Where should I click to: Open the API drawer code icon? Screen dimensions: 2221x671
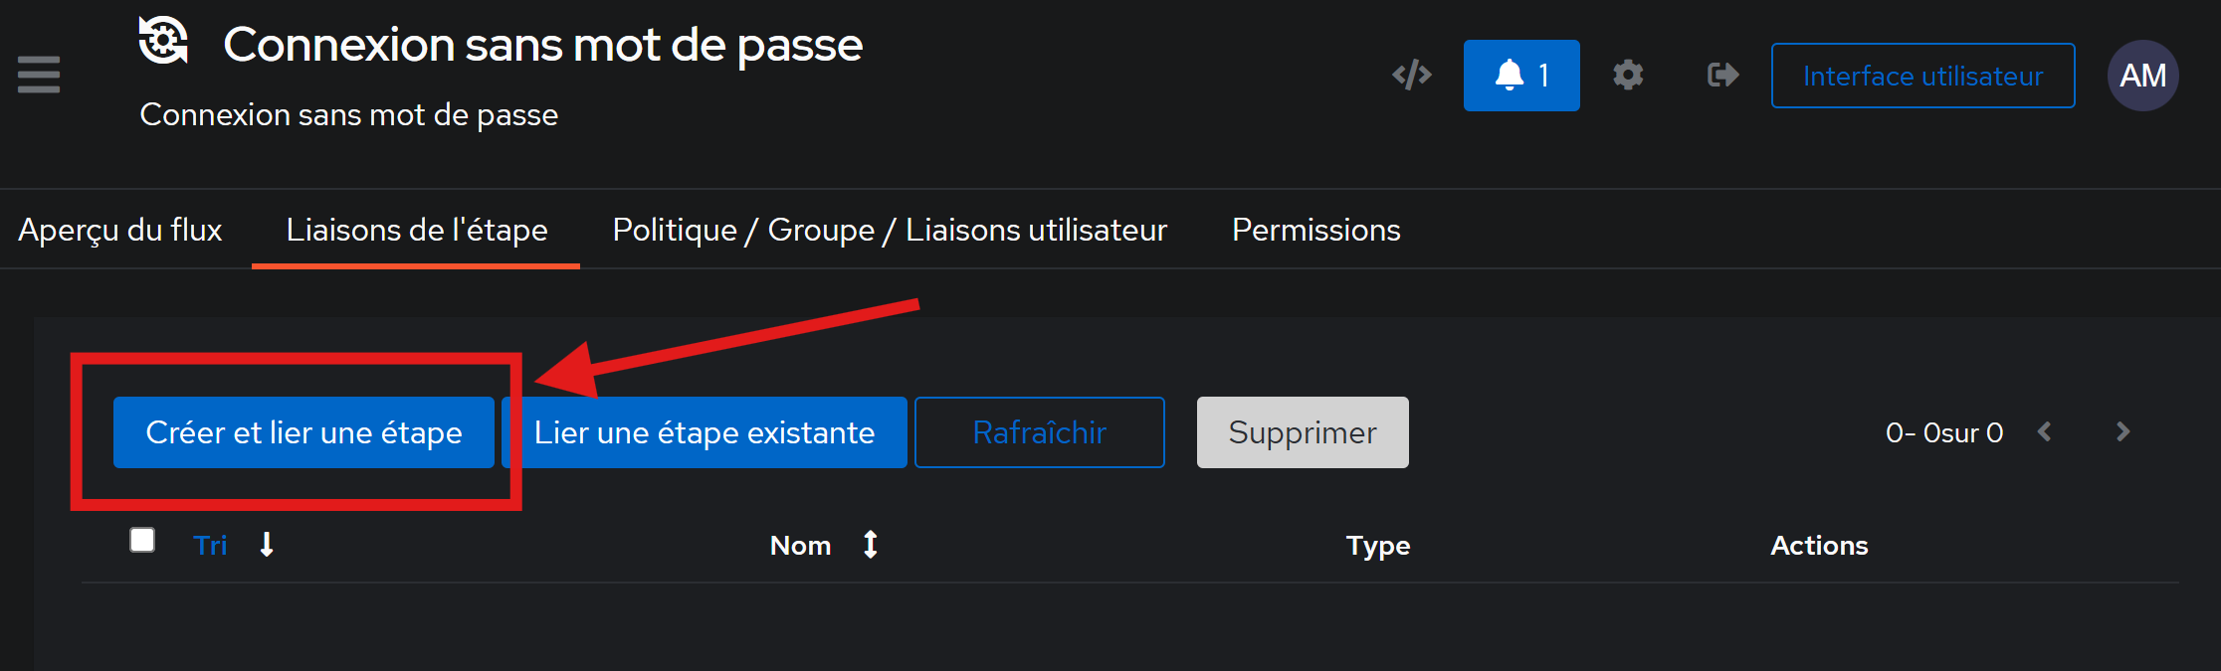point(1412,75)
